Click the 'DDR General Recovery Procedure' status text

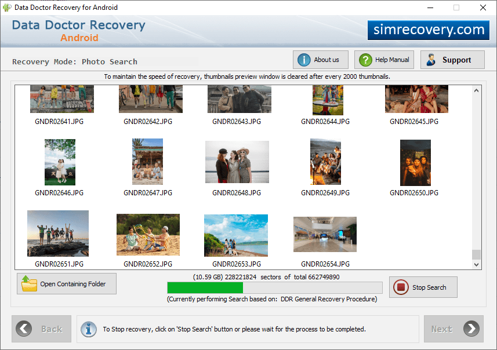328,299
